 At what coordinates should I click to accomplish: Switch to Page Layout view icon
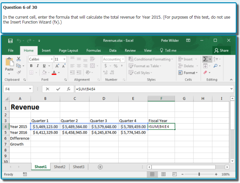click(164, 174)
